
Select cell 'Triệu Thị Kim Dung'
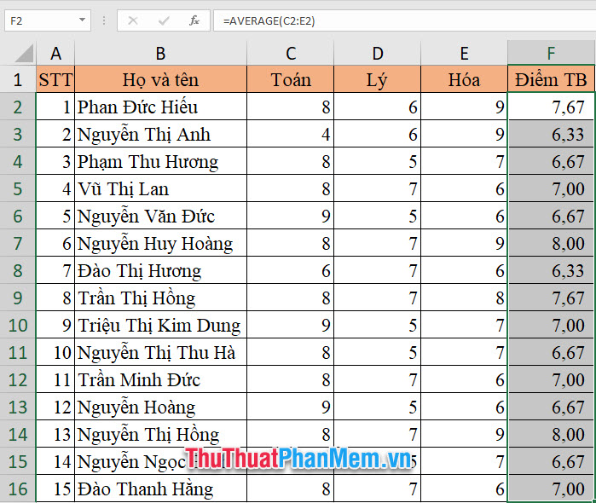(161, 325)
